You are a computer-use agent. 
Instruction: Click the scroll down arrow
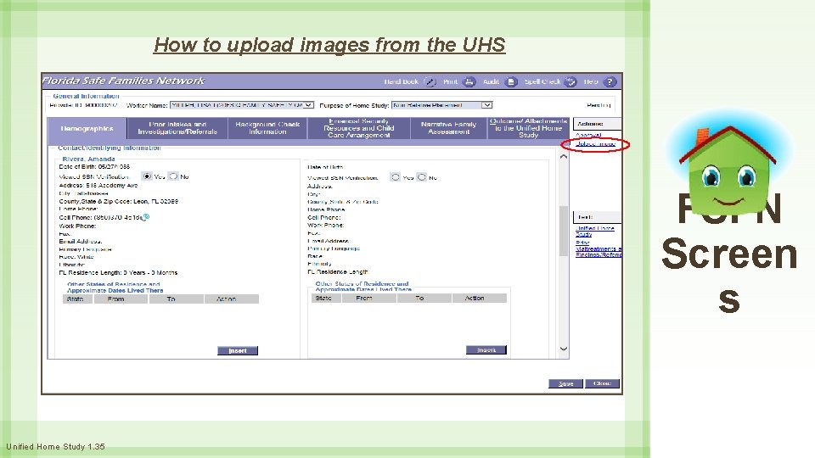coord(564,349)
